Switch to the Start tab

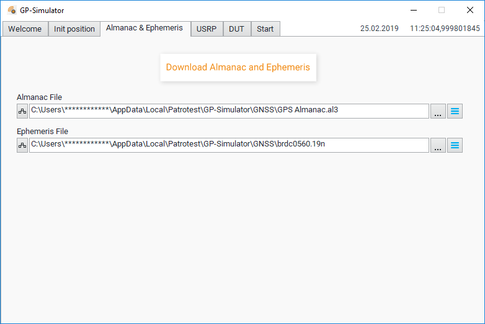click(265, 29)
